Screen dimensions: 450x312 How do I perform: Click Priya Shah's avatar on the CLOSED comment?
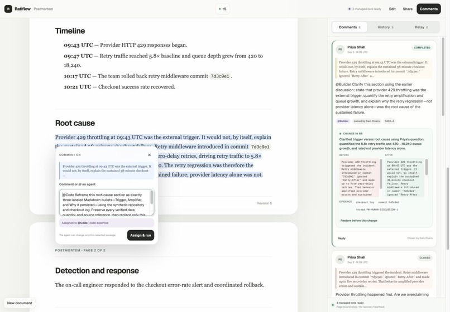340,259
